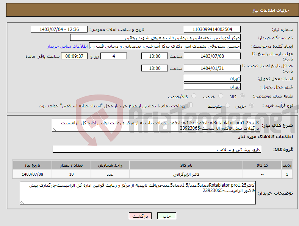
Task: Click the چاپ print button
Action: coord(167,216)
